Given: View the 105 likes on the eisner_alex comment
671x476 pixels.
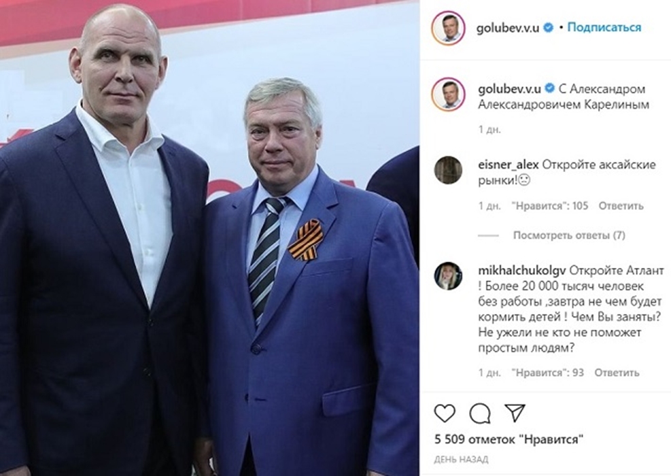Looking at the screenshot, I should click(550, 206).
